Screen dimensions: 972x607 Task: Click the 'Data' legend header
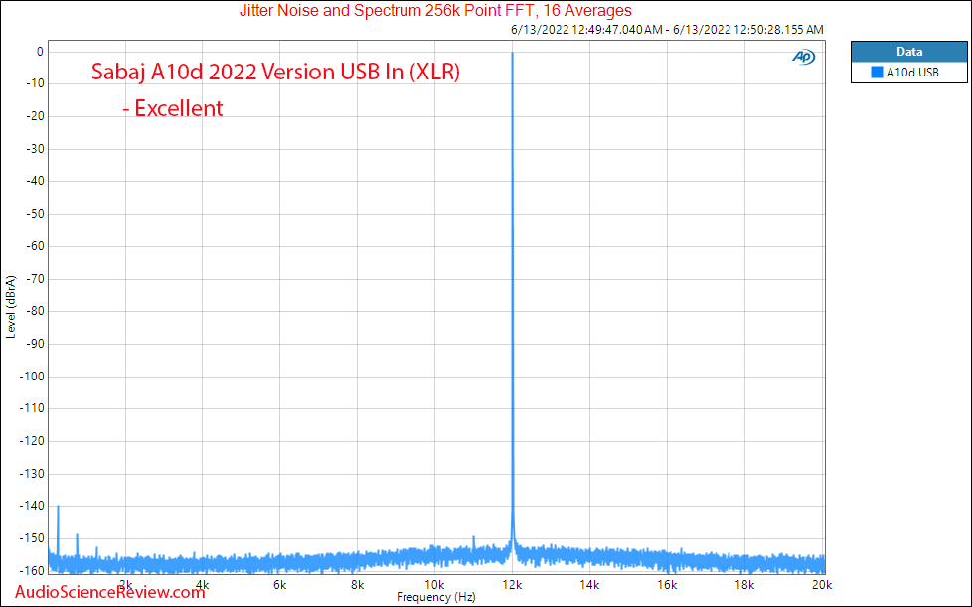pyautogui.click(x=908, y=52)
